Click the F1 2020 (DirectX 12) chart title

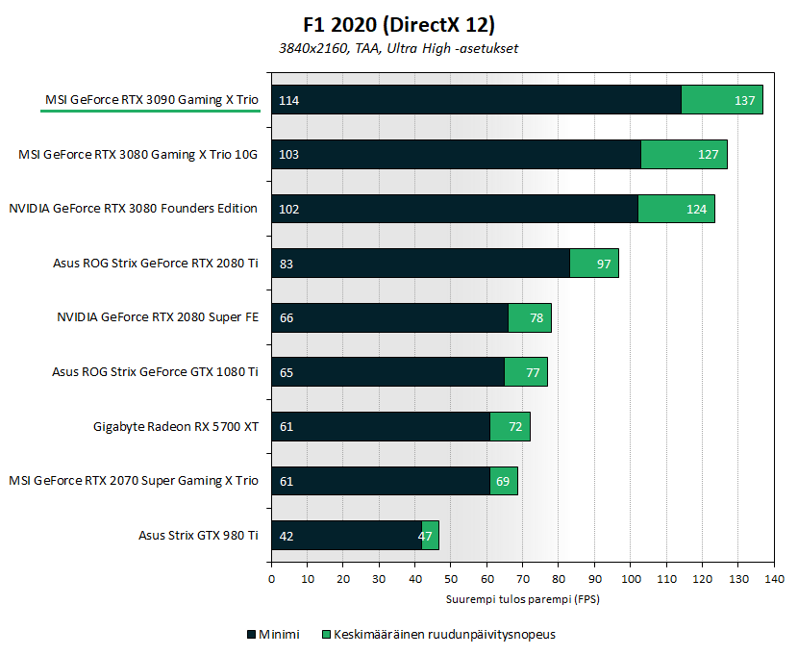tap(398, 24)
